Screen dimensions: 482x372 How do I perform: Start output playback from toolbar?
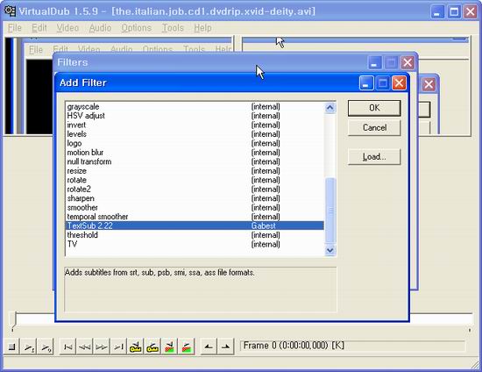pos(46,347)
